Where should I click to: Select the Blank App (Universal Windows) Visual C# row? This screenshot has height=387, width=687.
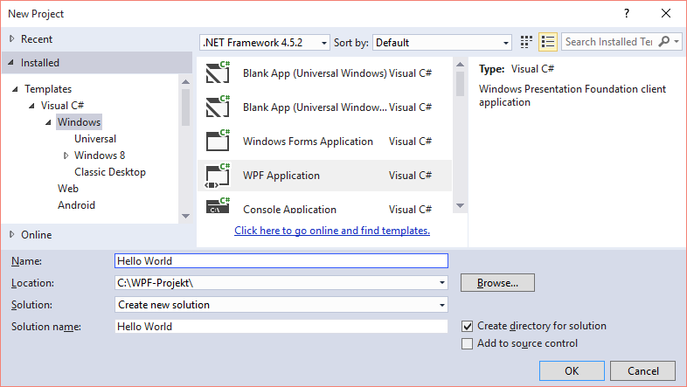click(x=324, y=73)
